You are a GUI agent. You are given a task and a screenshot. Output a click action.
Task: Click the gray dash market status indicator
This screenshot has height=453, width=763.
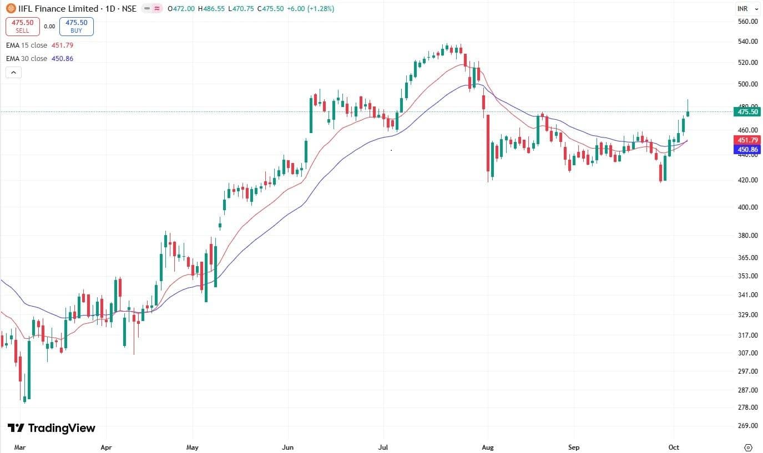tap(147, 9)
